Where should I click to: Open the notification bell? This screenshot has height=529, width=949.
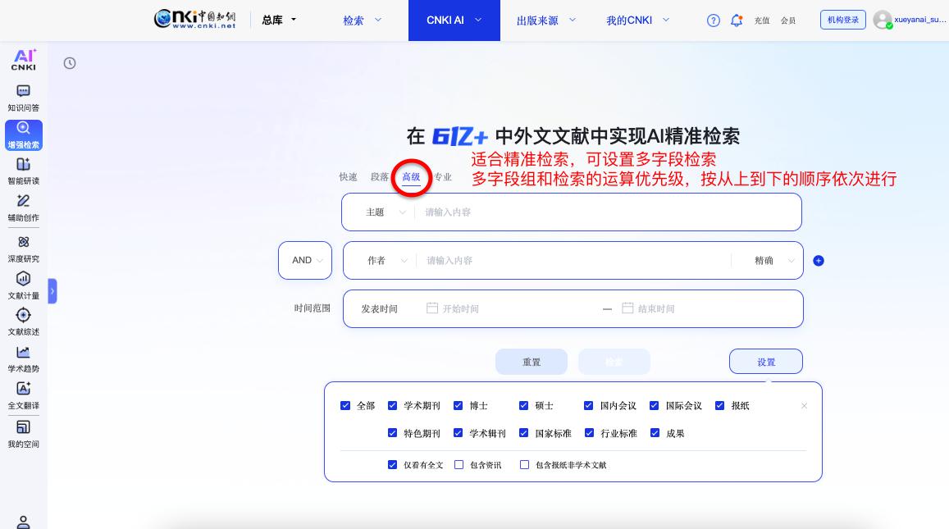pyautogui.click(x=737, y=21)
